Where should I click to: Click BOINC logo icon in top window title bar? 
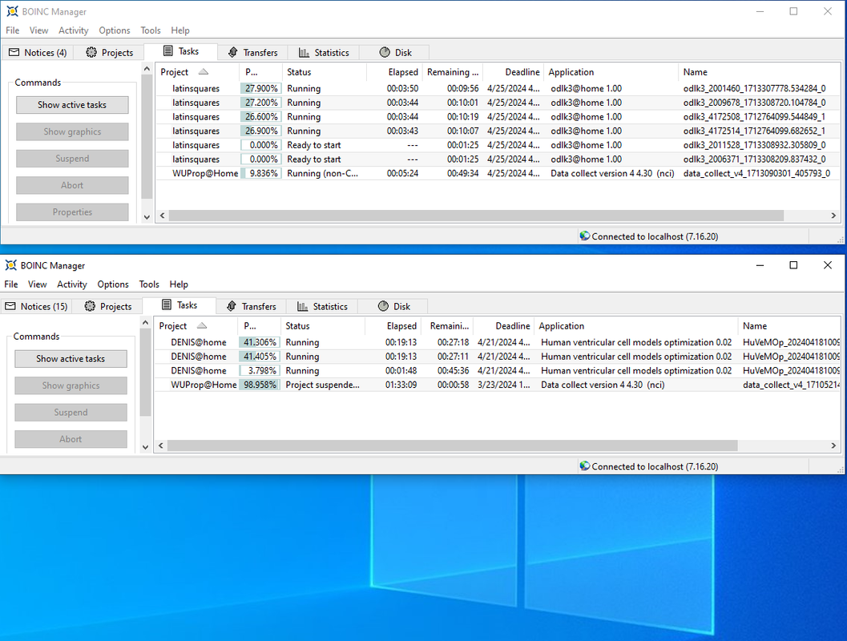[13, 11]
